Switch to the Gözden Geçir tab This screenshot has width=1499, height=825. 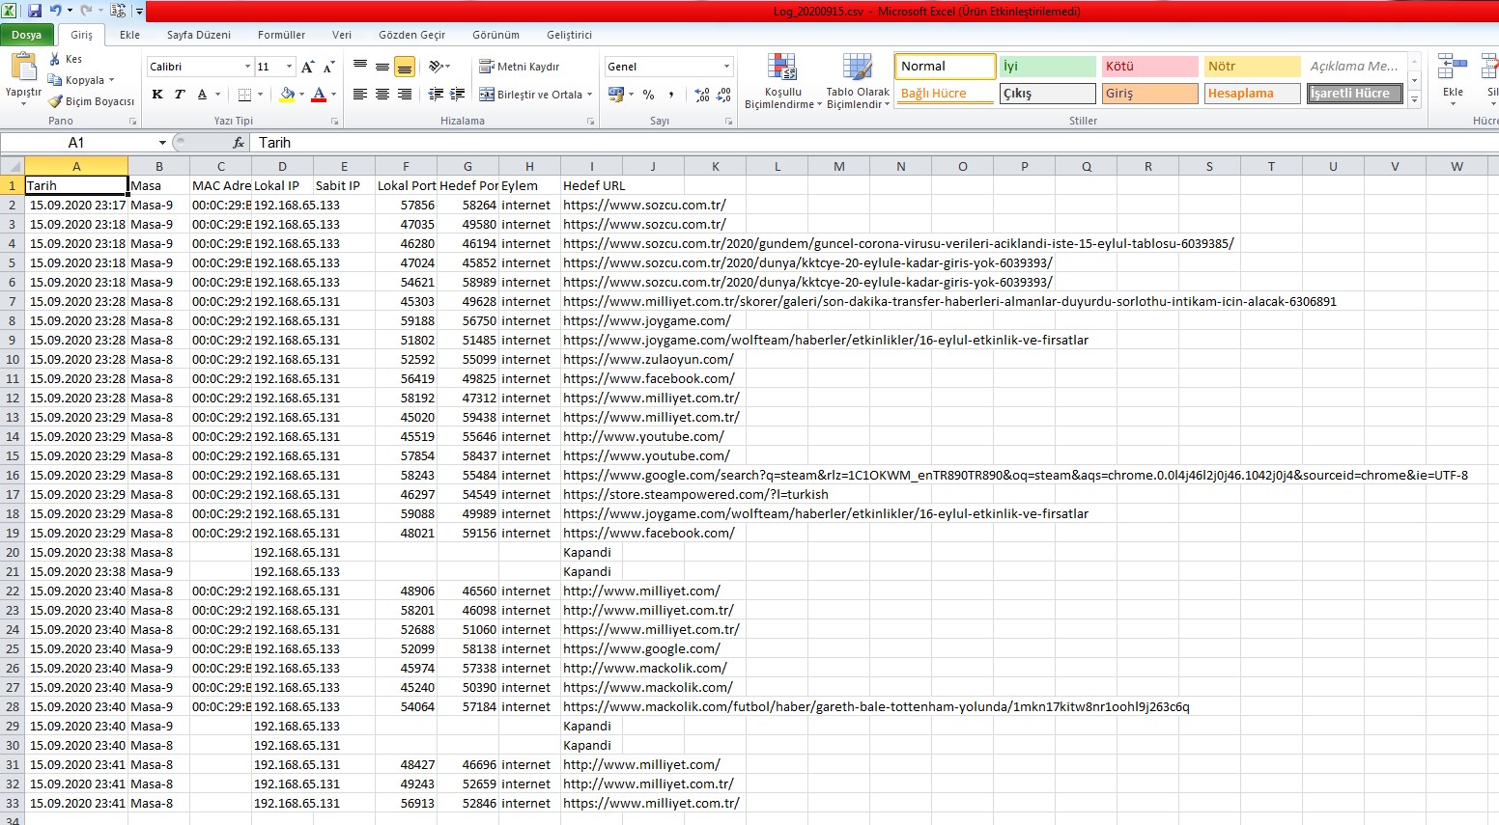point(412,35)
